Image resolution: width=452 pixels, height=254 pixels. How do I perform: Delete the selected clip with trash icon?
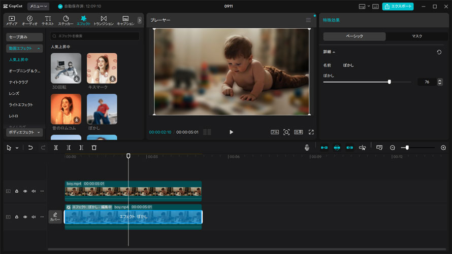94,148
